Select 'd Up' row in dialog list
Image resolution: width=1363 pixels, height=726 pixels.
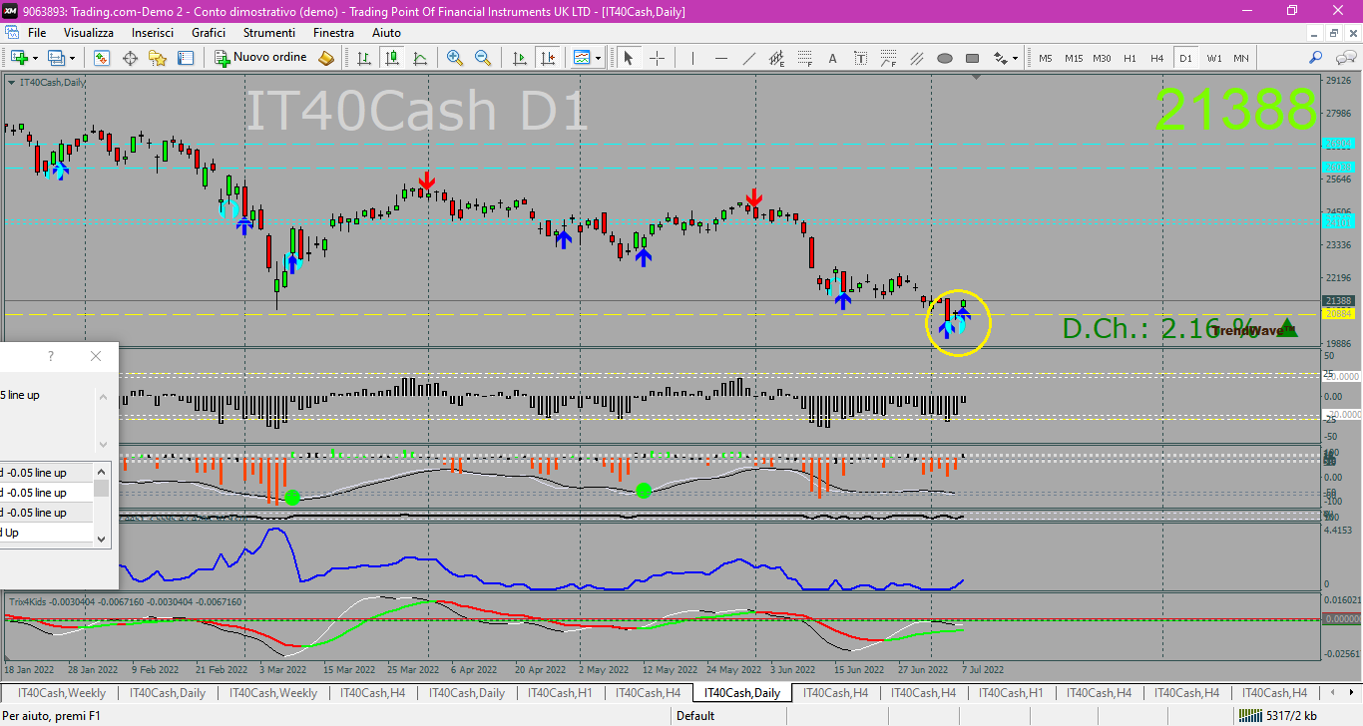46,533
